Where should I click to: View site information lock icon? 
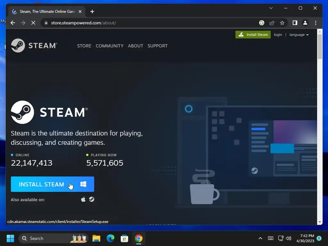[x=46, y=23]
